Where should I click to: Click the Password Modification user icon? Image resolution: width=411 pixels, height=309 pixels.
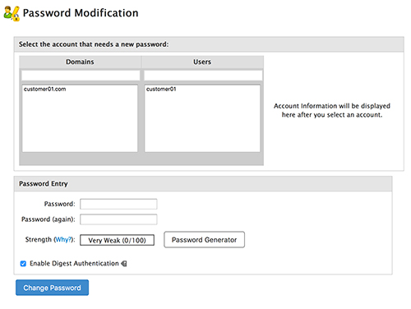(12, 13)
